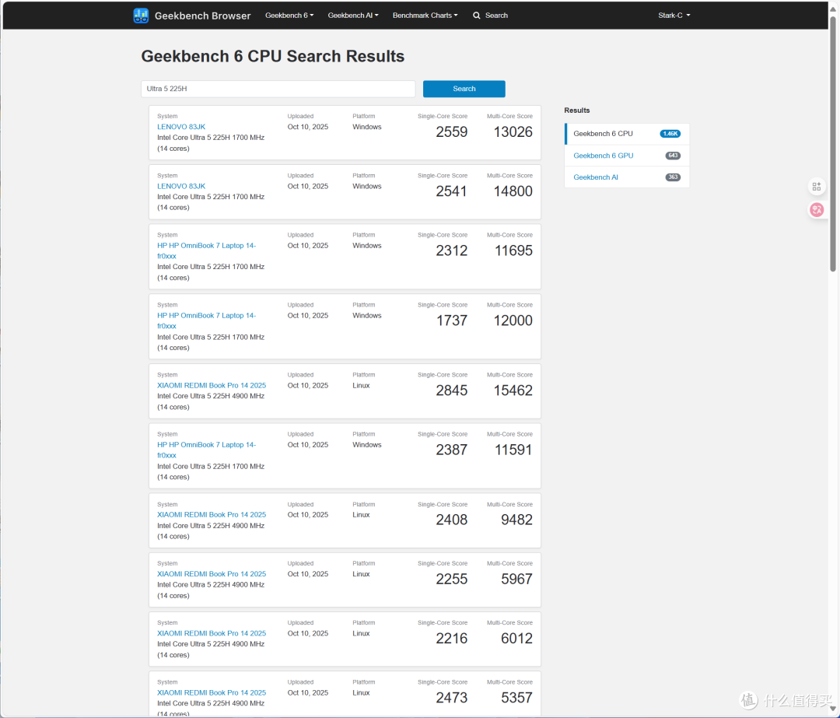Open XIAOMI REDMI Book result scoring 6012
Image resolution: width=840 pixels, height=718 pixels.
tap(212, 633)
